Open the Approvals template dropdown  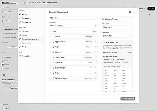point(73,18)
